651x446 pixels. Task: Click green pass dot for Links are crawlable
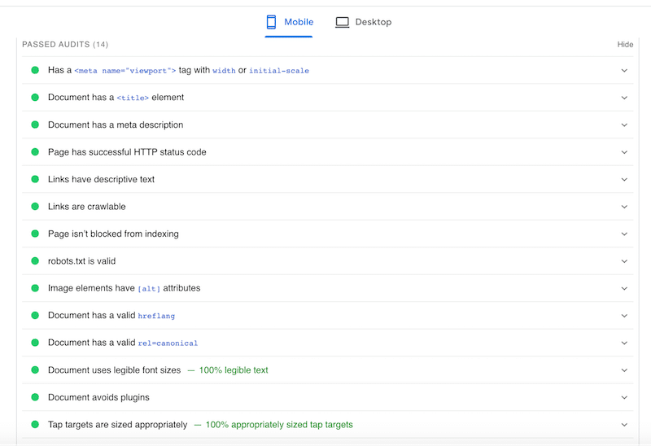tap(35, 207)
